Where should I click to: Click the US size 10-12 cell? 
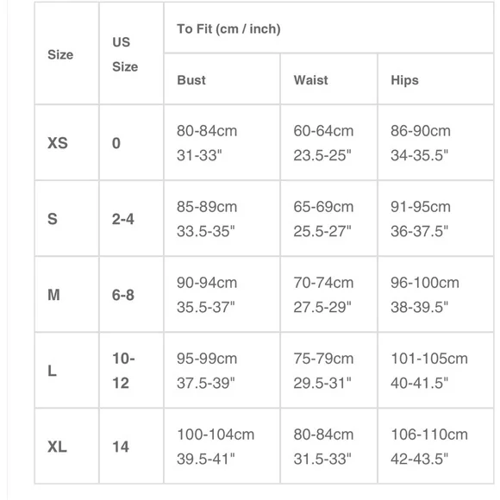tap(131, 370)
